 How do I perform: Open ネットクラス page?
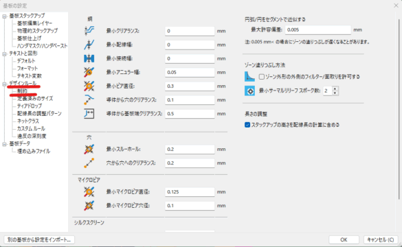(x=28, y=121)
